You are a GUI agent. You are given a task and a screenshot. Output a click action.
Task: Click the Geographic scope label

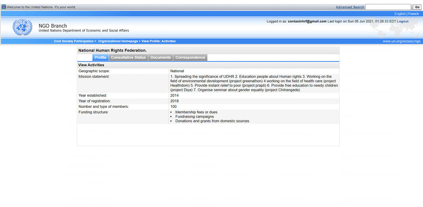click(x=94, y=71)
